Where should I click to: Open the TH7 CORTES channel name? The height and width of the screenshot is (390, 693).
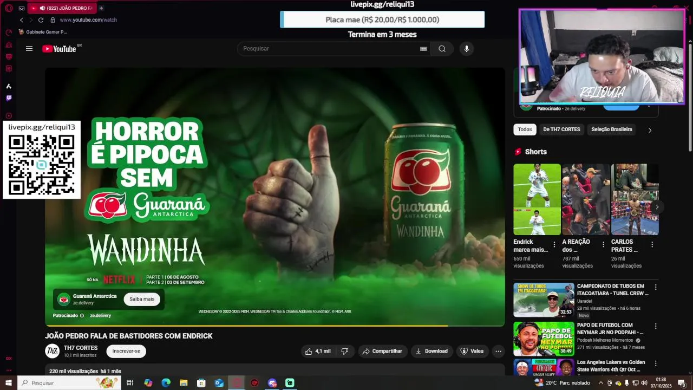[81, 348]
